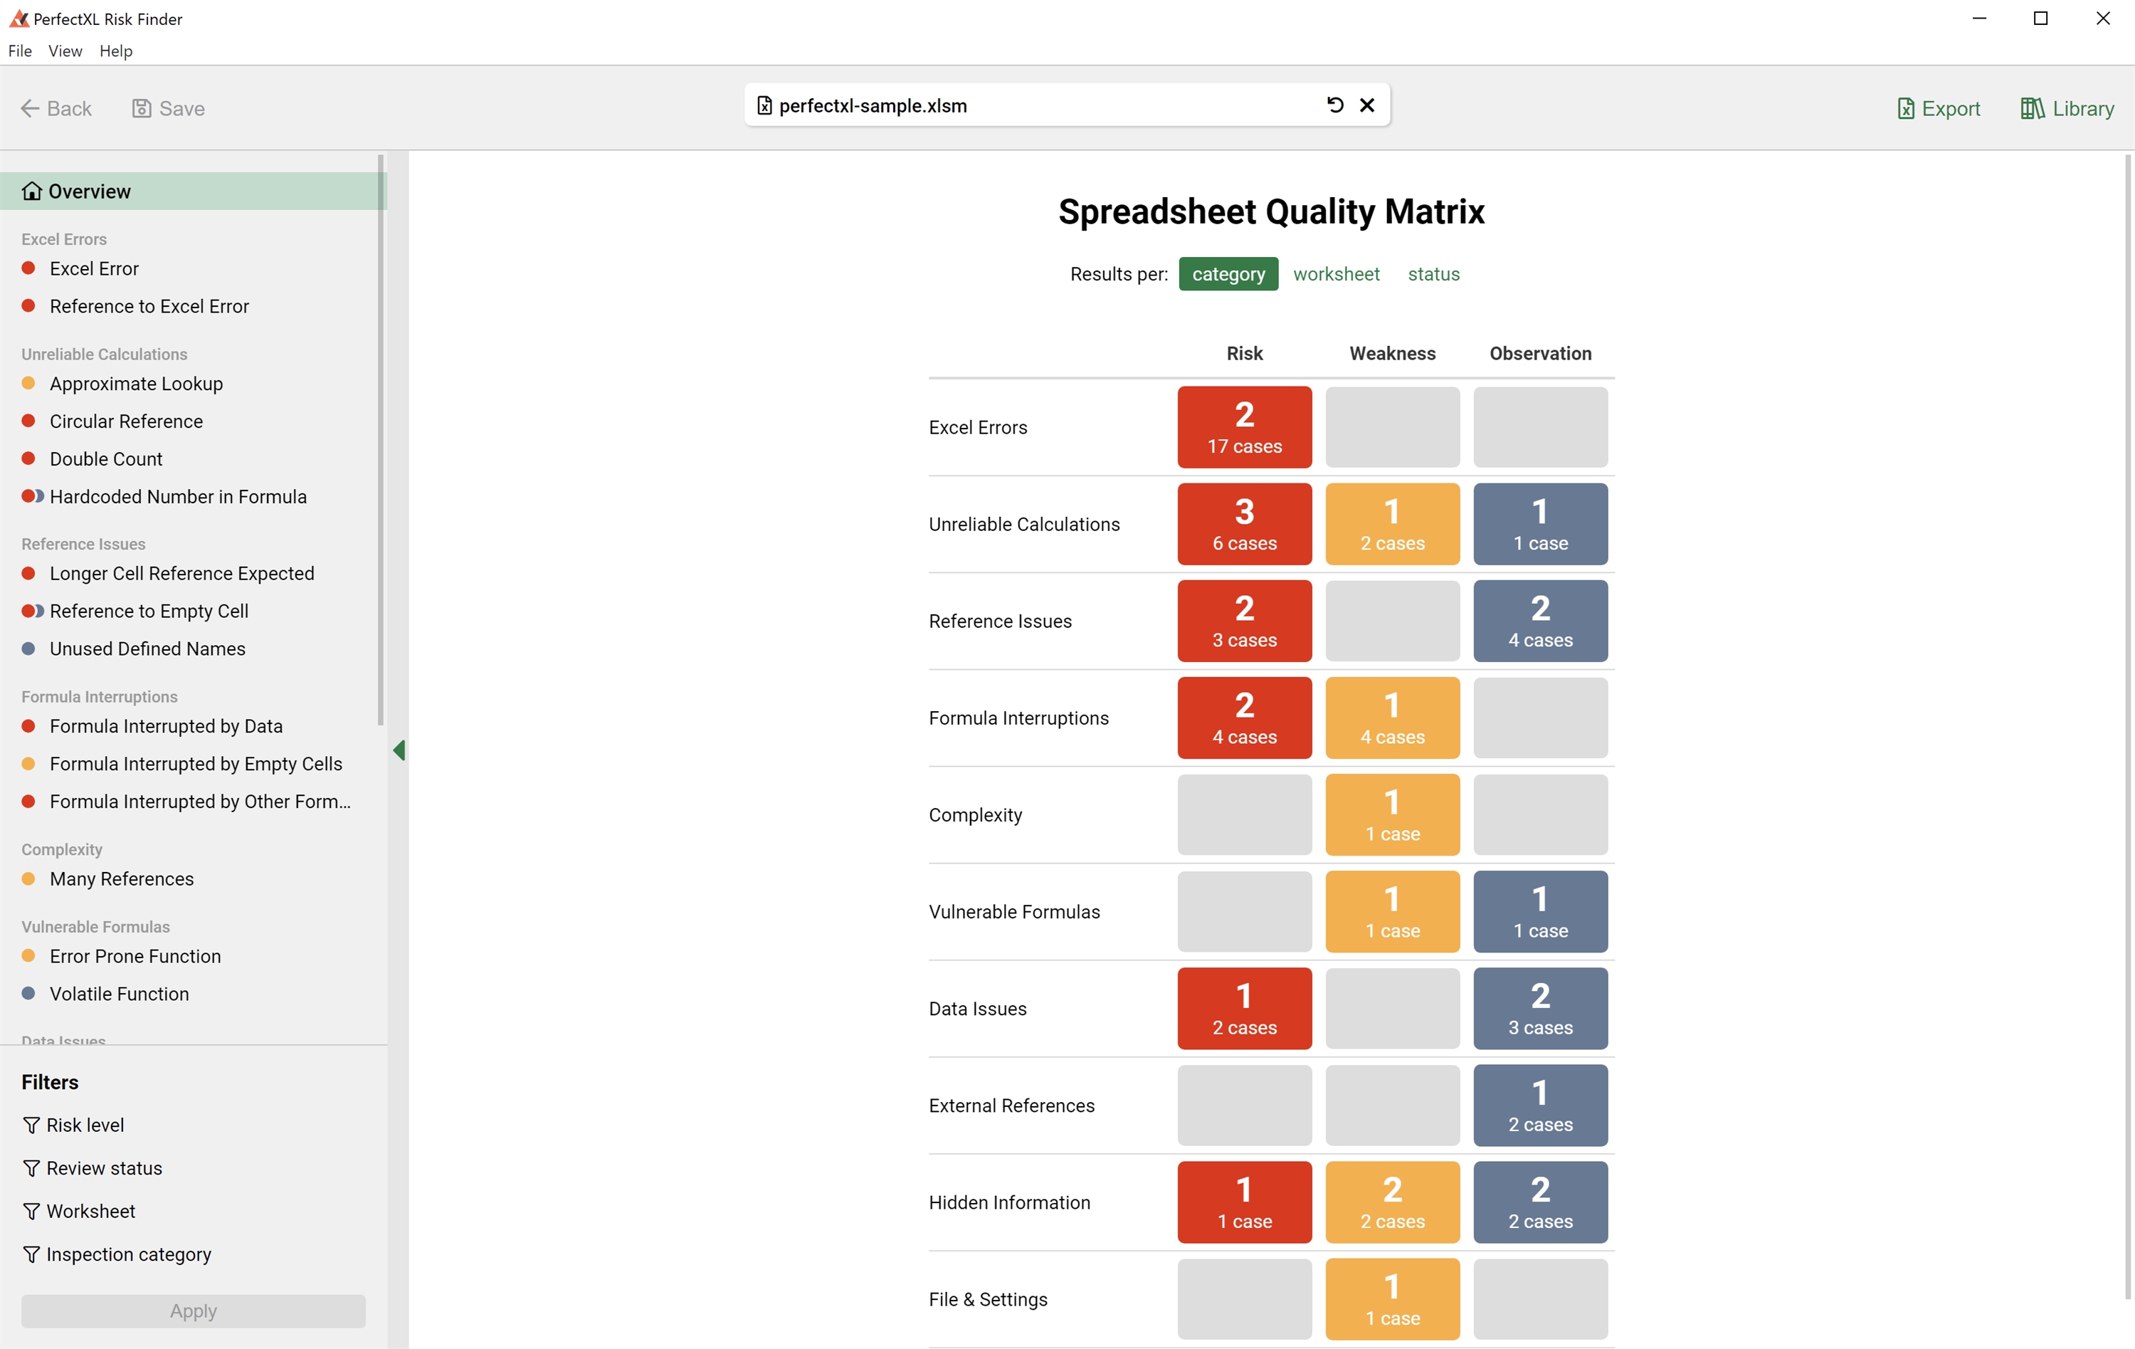Open Circular Reference in sidebar

tap(126, 421)
